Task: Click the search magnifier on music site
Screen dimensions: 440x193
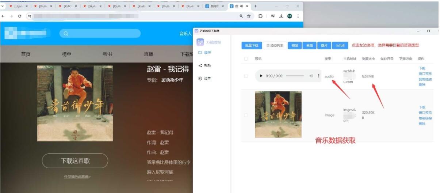Action: point(66,33)
